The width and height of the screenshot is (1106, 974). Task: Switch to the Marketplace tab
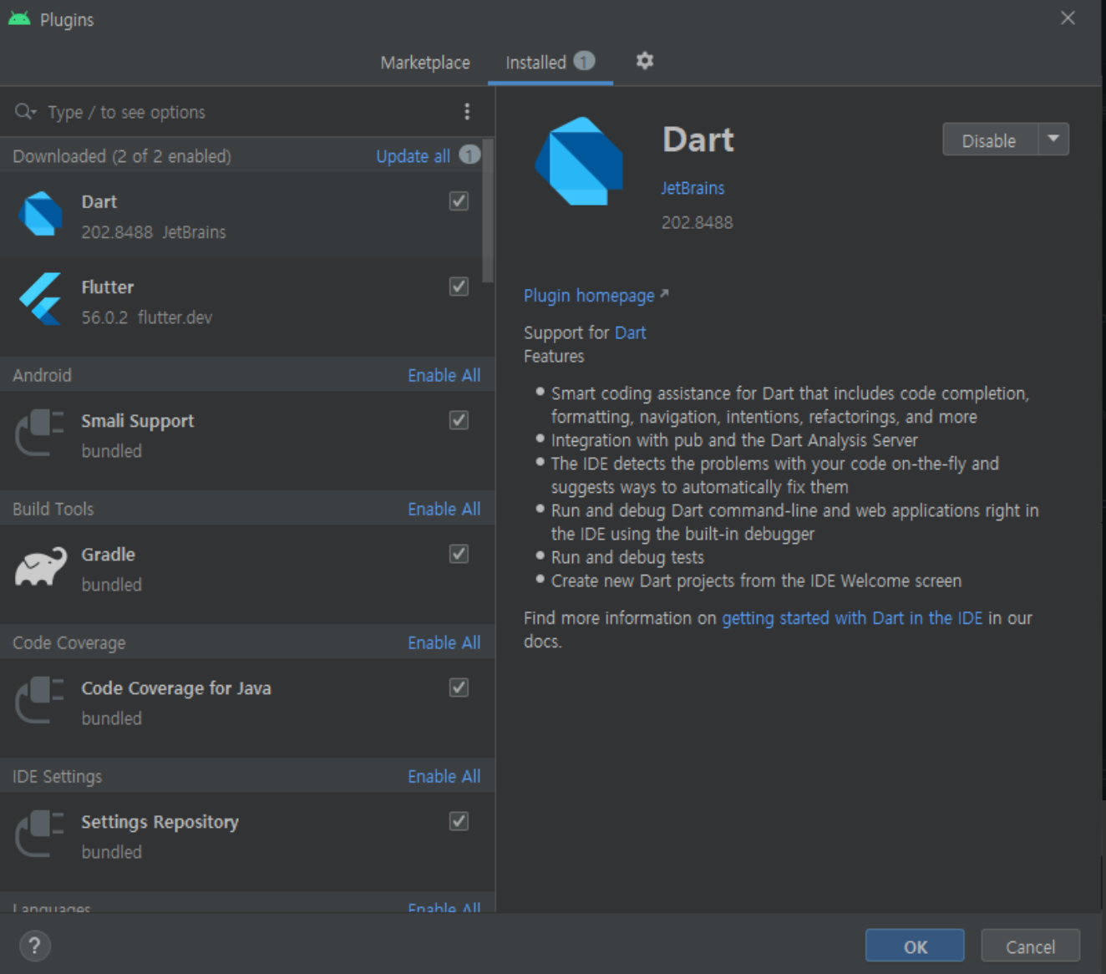click(425, 63)
